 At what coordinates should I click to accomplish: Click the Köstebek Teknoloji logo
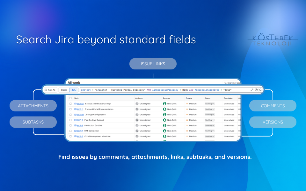click(273, 40)
